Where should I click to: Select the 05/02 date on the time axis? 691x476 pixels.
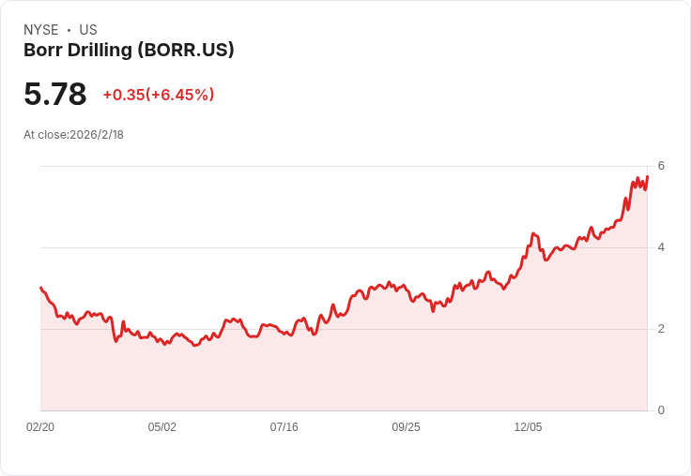click(x=162, y=427)
